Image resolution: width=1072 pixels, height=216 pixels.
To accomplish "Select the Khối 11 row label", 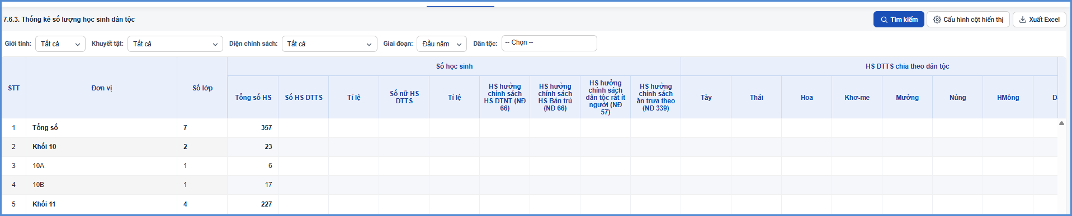I will tap(44, 204).
